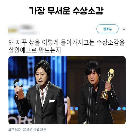This screenshot has width=134, height=134.
Task: Click the single microphone in left photo
Action: (x=37, y=103)
